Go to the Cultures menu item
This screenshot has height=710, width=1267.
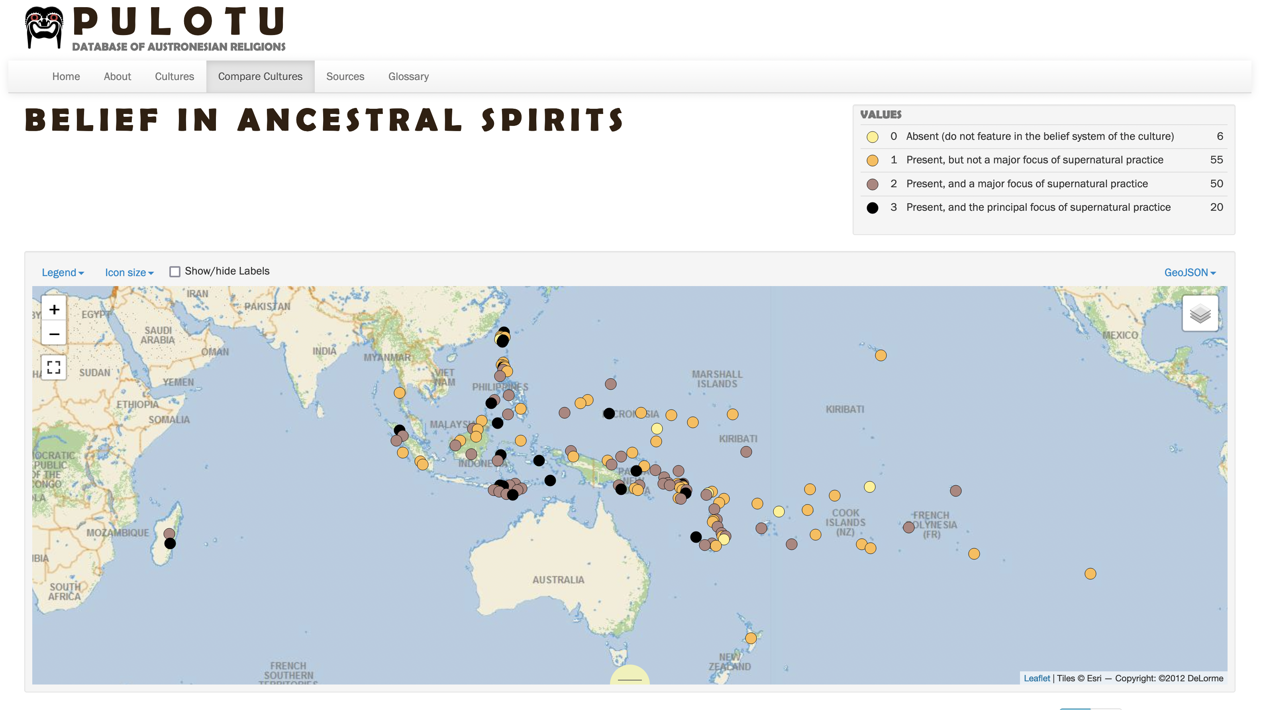[x=174, y=76]
